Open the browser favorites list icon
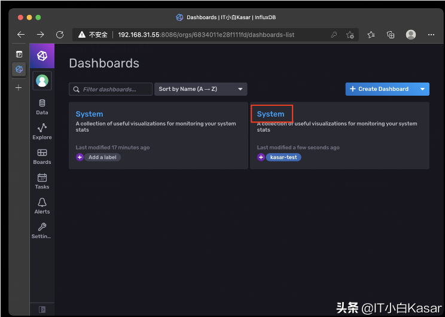This screenshot has height=317, width=445. (371, 35)
